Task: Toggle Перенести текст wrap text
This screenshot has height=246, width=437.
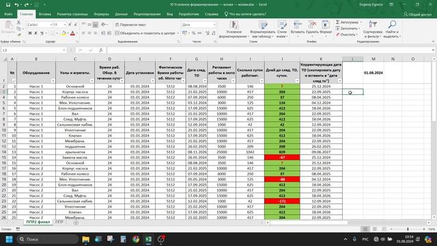Action: coord(130,25)
